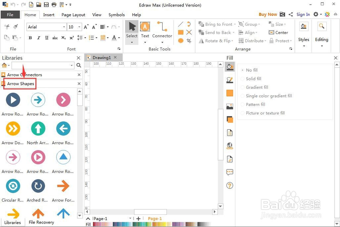This screenshot has height=227, width=340.
Task: Click in the library search input field
Action: pyautogui.click(x=41, y=65)
